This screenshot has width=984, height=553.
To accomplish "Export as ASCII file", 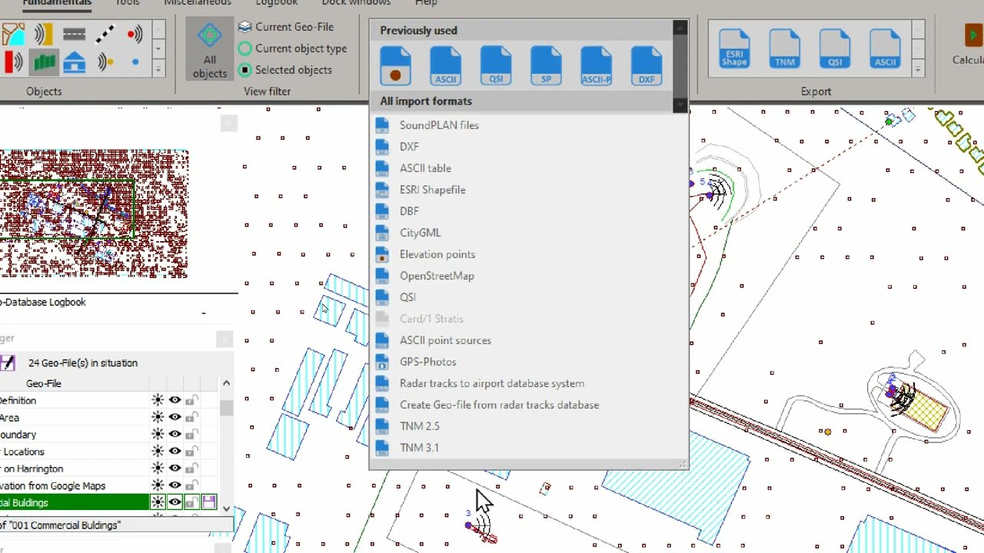I will click(x=885, y=48).
